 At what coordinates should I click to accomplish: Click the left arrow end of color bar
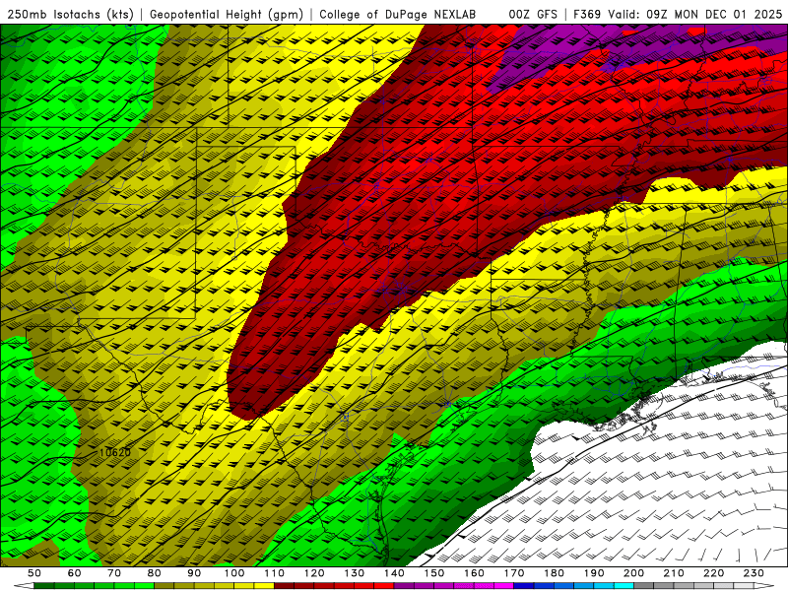tap(24, 586)
